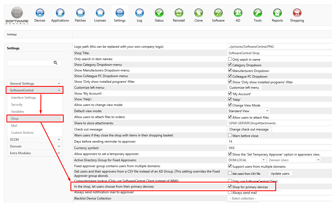This screenshot has width=332, height=203.
Task: Open the Licenses icon
Action: coord(100,13)
